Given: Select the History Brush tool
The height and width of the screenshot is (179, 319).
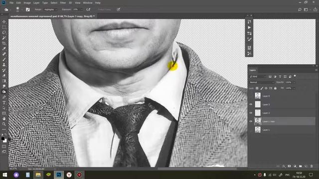Looking at the screenshot, I should click(4, 70).
